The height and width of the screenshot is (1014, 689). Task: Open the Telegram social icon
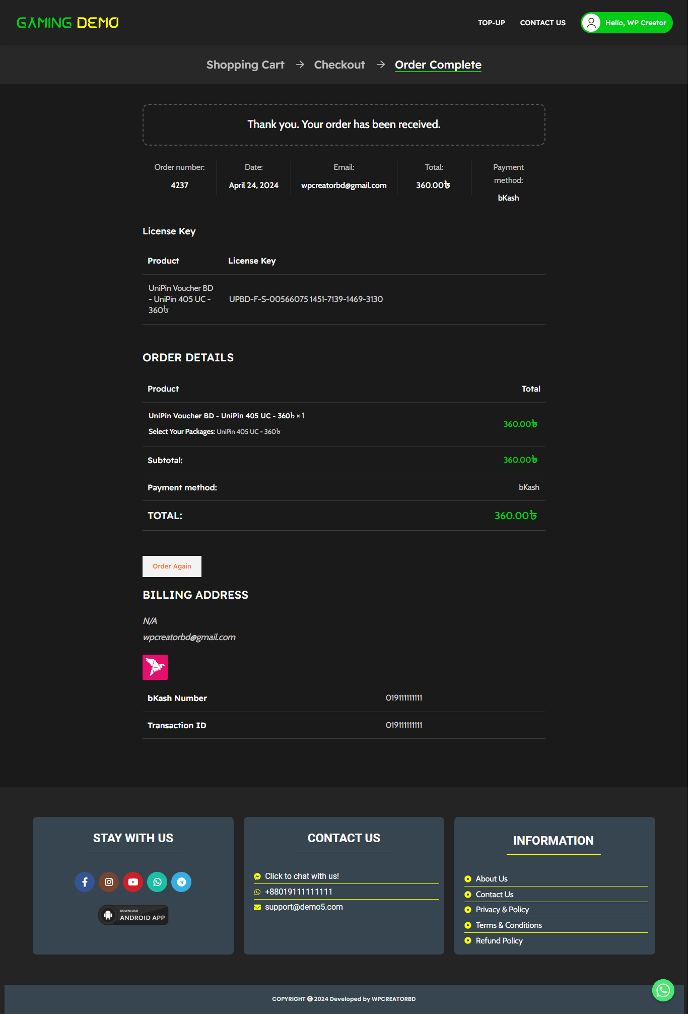tap(181, 882)
